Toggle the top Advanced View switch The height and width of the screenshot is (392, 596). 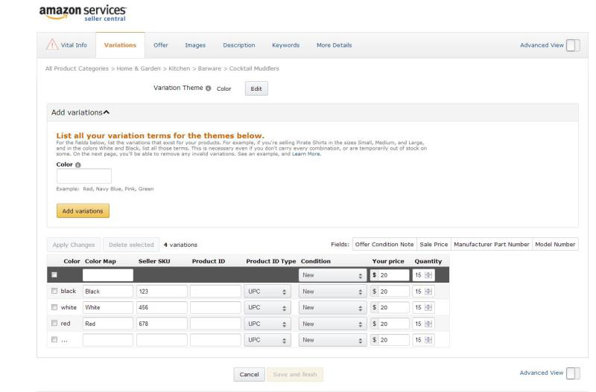(573, 45)
